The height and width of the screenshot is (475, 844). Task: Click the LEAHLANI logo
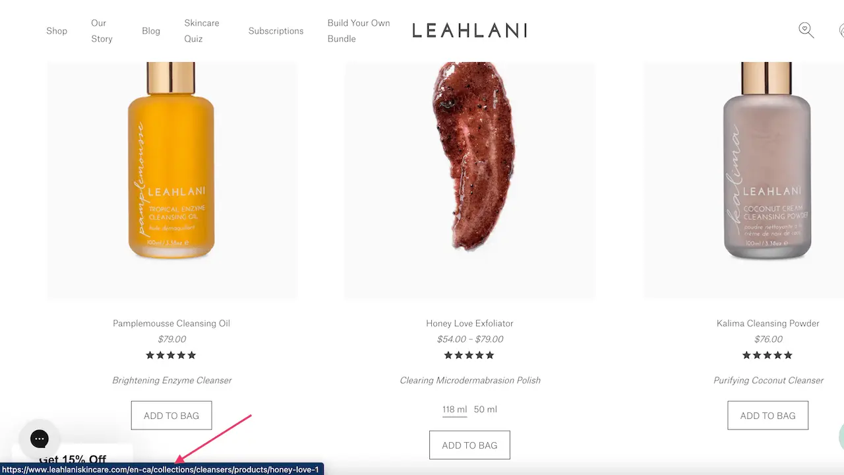click(469, 30)
